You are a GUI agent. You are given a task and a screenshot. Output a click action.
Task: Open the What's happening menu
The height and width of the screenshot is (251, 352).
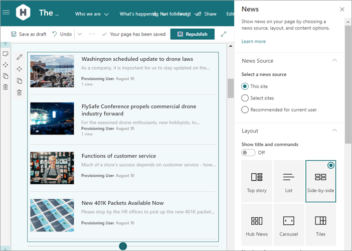(x=138, y=14)
